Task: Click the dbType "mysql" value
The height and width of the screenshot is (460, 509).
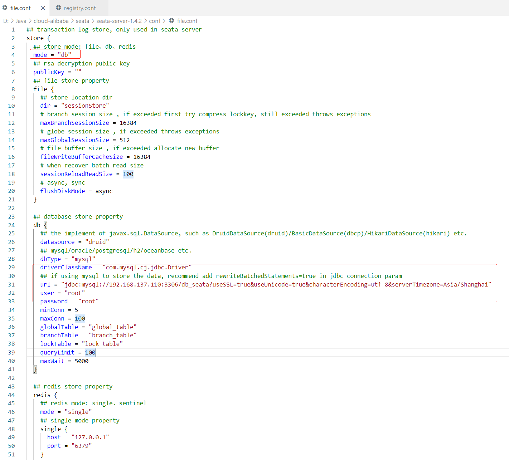Action: [x=83, y=259]
